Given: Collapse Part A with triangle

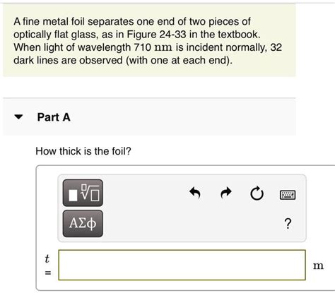Looking at the screenshot, I should (18, 116).
